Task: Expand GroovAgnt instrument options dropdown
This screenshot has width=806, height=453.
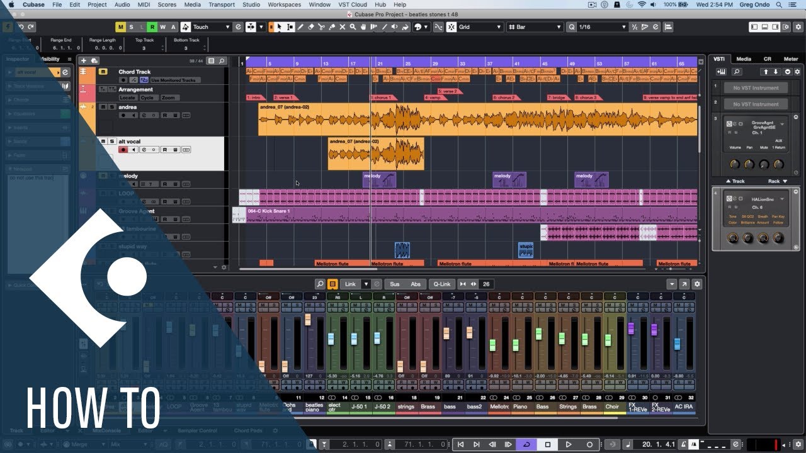Action: 782,124
